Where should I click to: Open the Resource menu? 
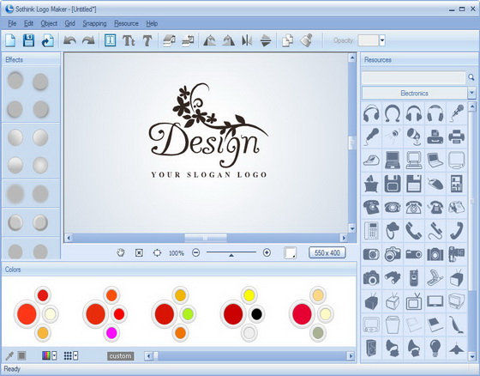[x=126, y=24]
